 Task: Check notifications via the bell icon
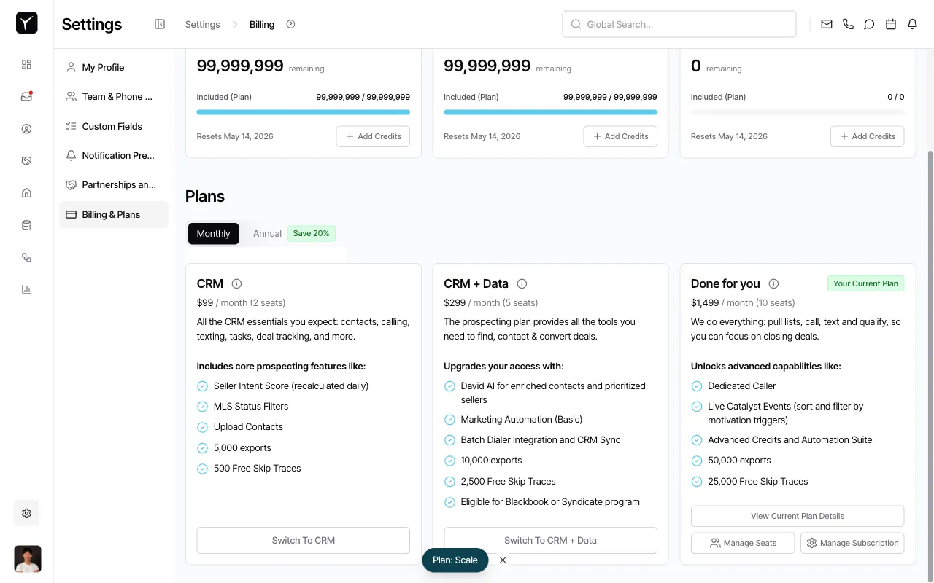pyautogui.click(x=911, y=24)
